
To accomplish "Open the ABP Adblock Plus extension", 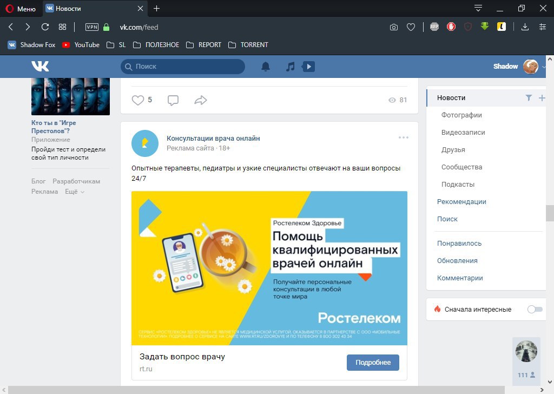I will coord(434,27).
